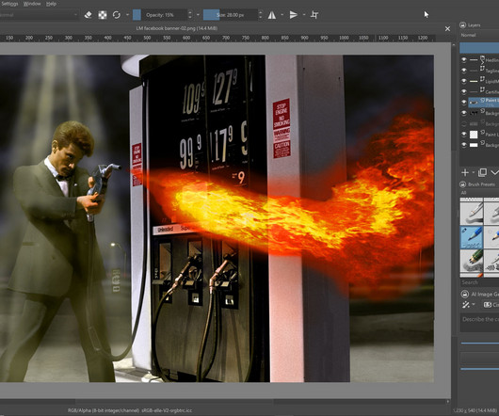This screenshot has width=499, height=416.
Task: Open the blending mode dropdown in toolbar
Action: tap(39, 15)
